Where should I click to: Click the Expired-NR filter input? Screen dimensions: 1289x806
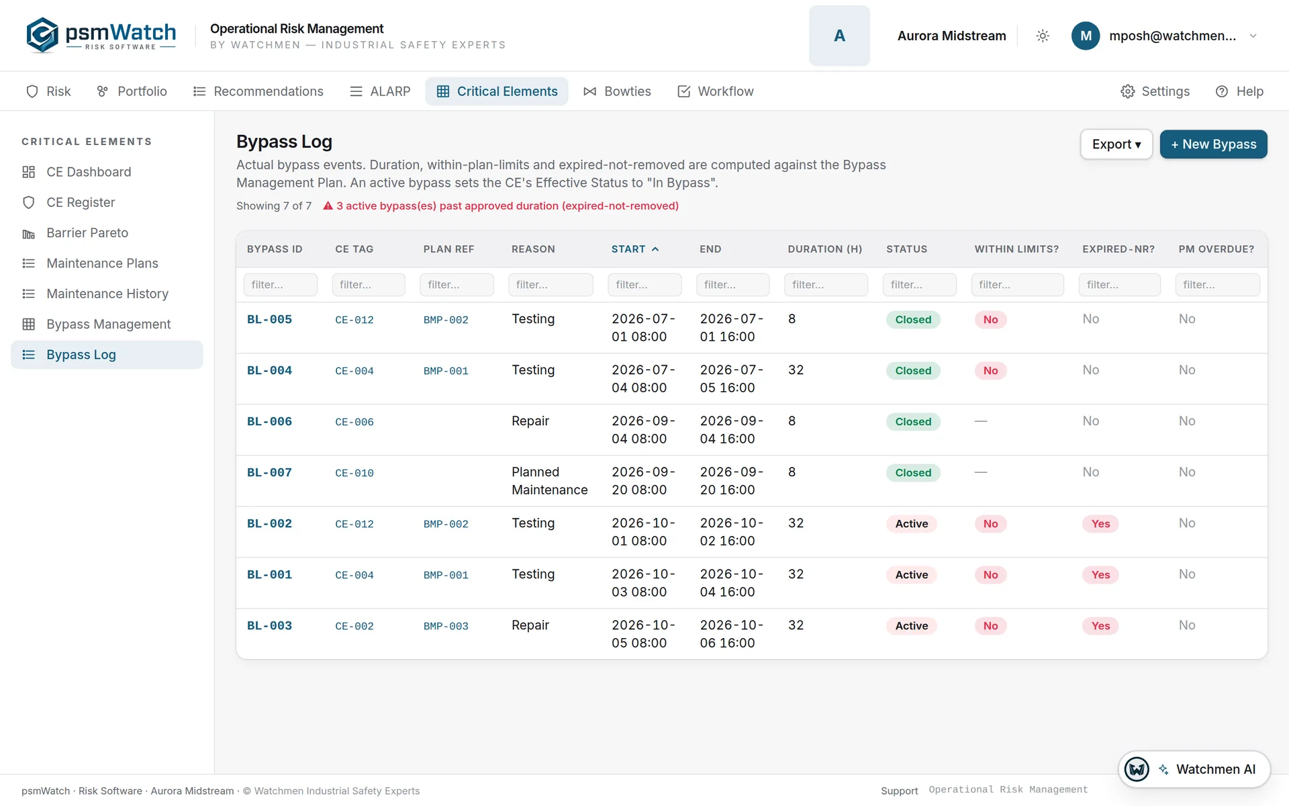coord(1119,285)
